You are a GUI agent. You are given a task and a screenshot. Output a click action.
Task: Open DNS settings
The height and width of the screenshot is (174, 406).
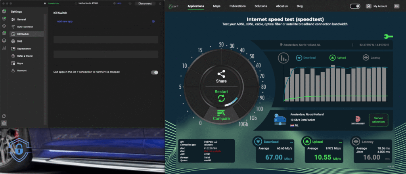27,41
